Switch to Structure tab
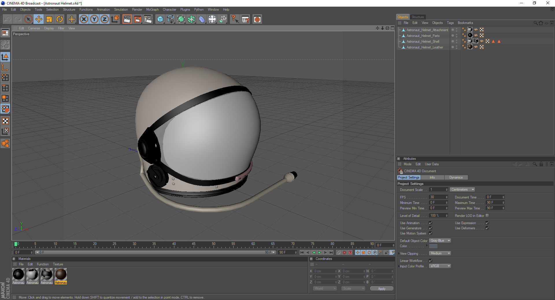 417,17
